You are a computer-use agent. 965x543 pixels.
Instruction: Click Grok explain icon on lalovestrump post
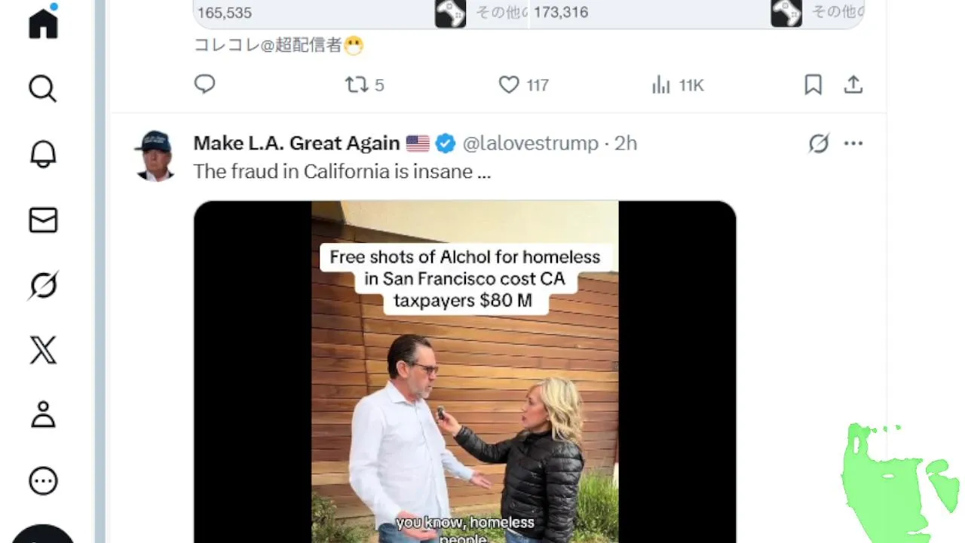click(x=819, y=143)
